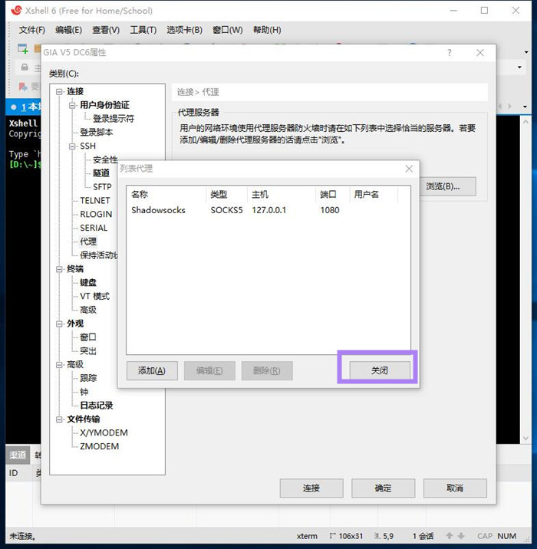The width and height of the screenshot is (537, 549).
Task: Open the 编辑(E) menu
Action: 68,30
